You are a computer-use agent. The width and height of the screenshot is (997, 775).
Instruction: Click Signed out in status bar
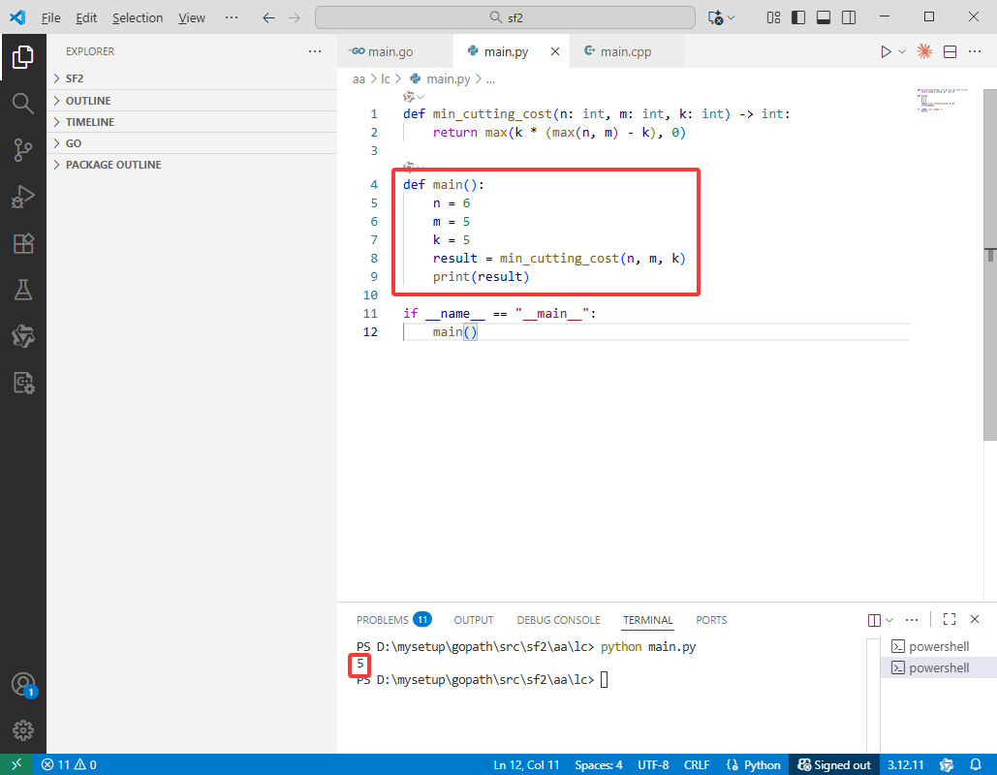[834, 764]
